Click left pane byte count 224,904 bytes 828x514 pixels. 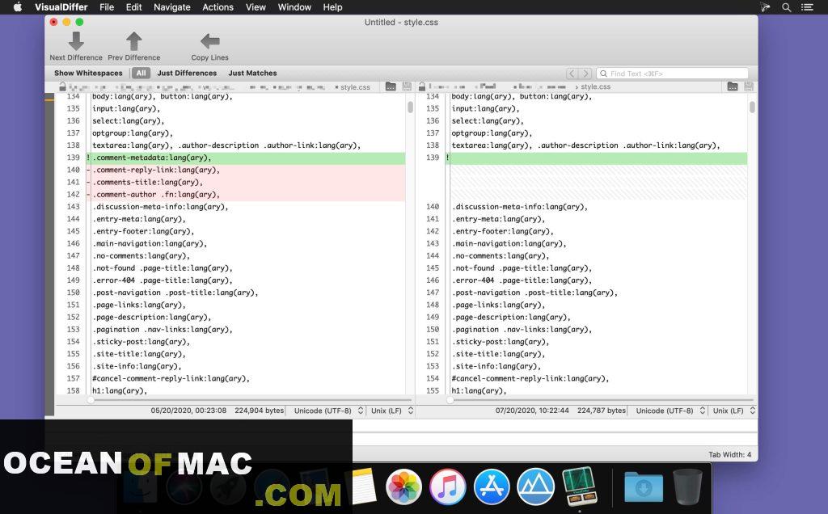(260, 411)
